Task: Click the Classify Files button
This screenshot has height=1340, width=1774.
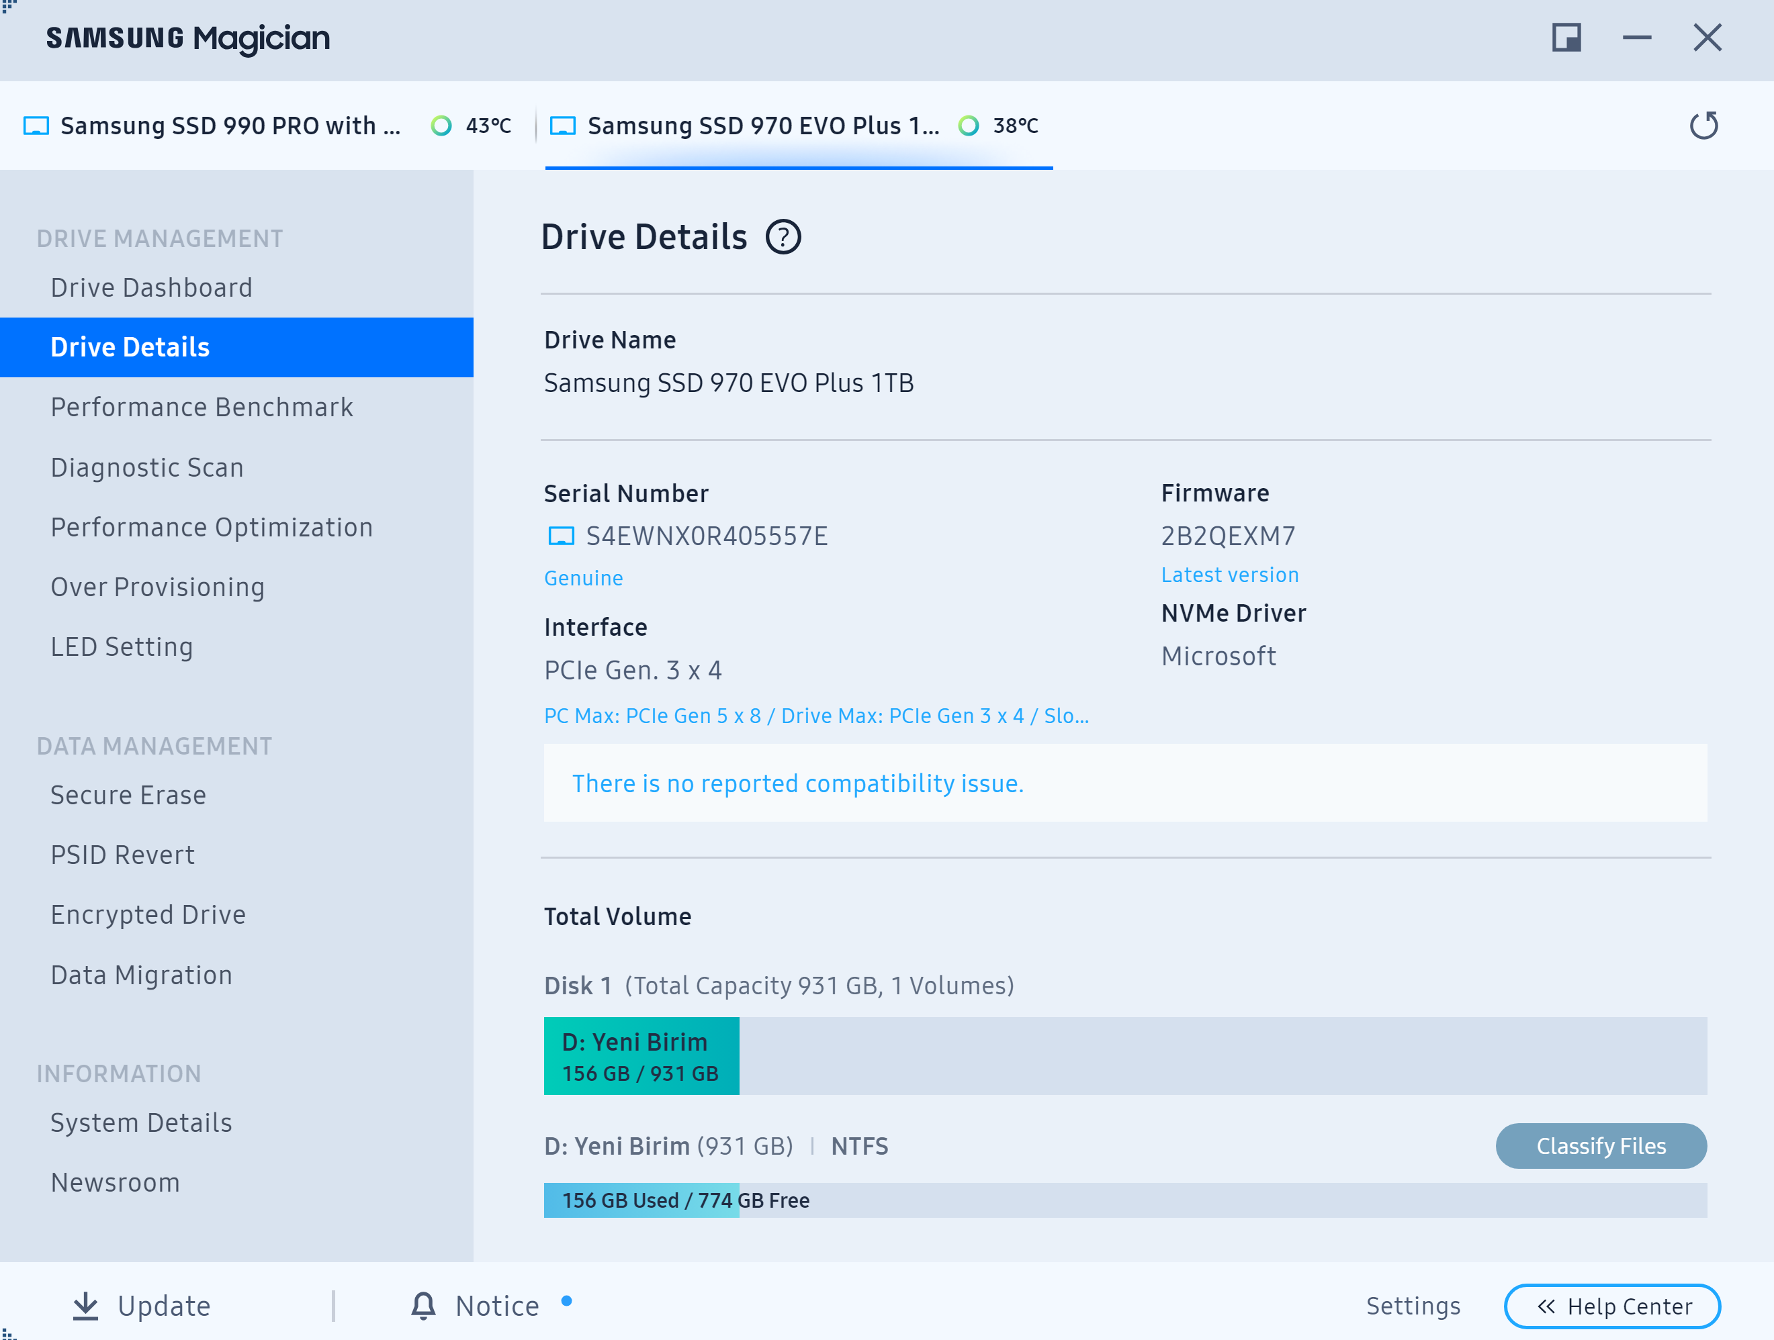Action: 1601,1146
